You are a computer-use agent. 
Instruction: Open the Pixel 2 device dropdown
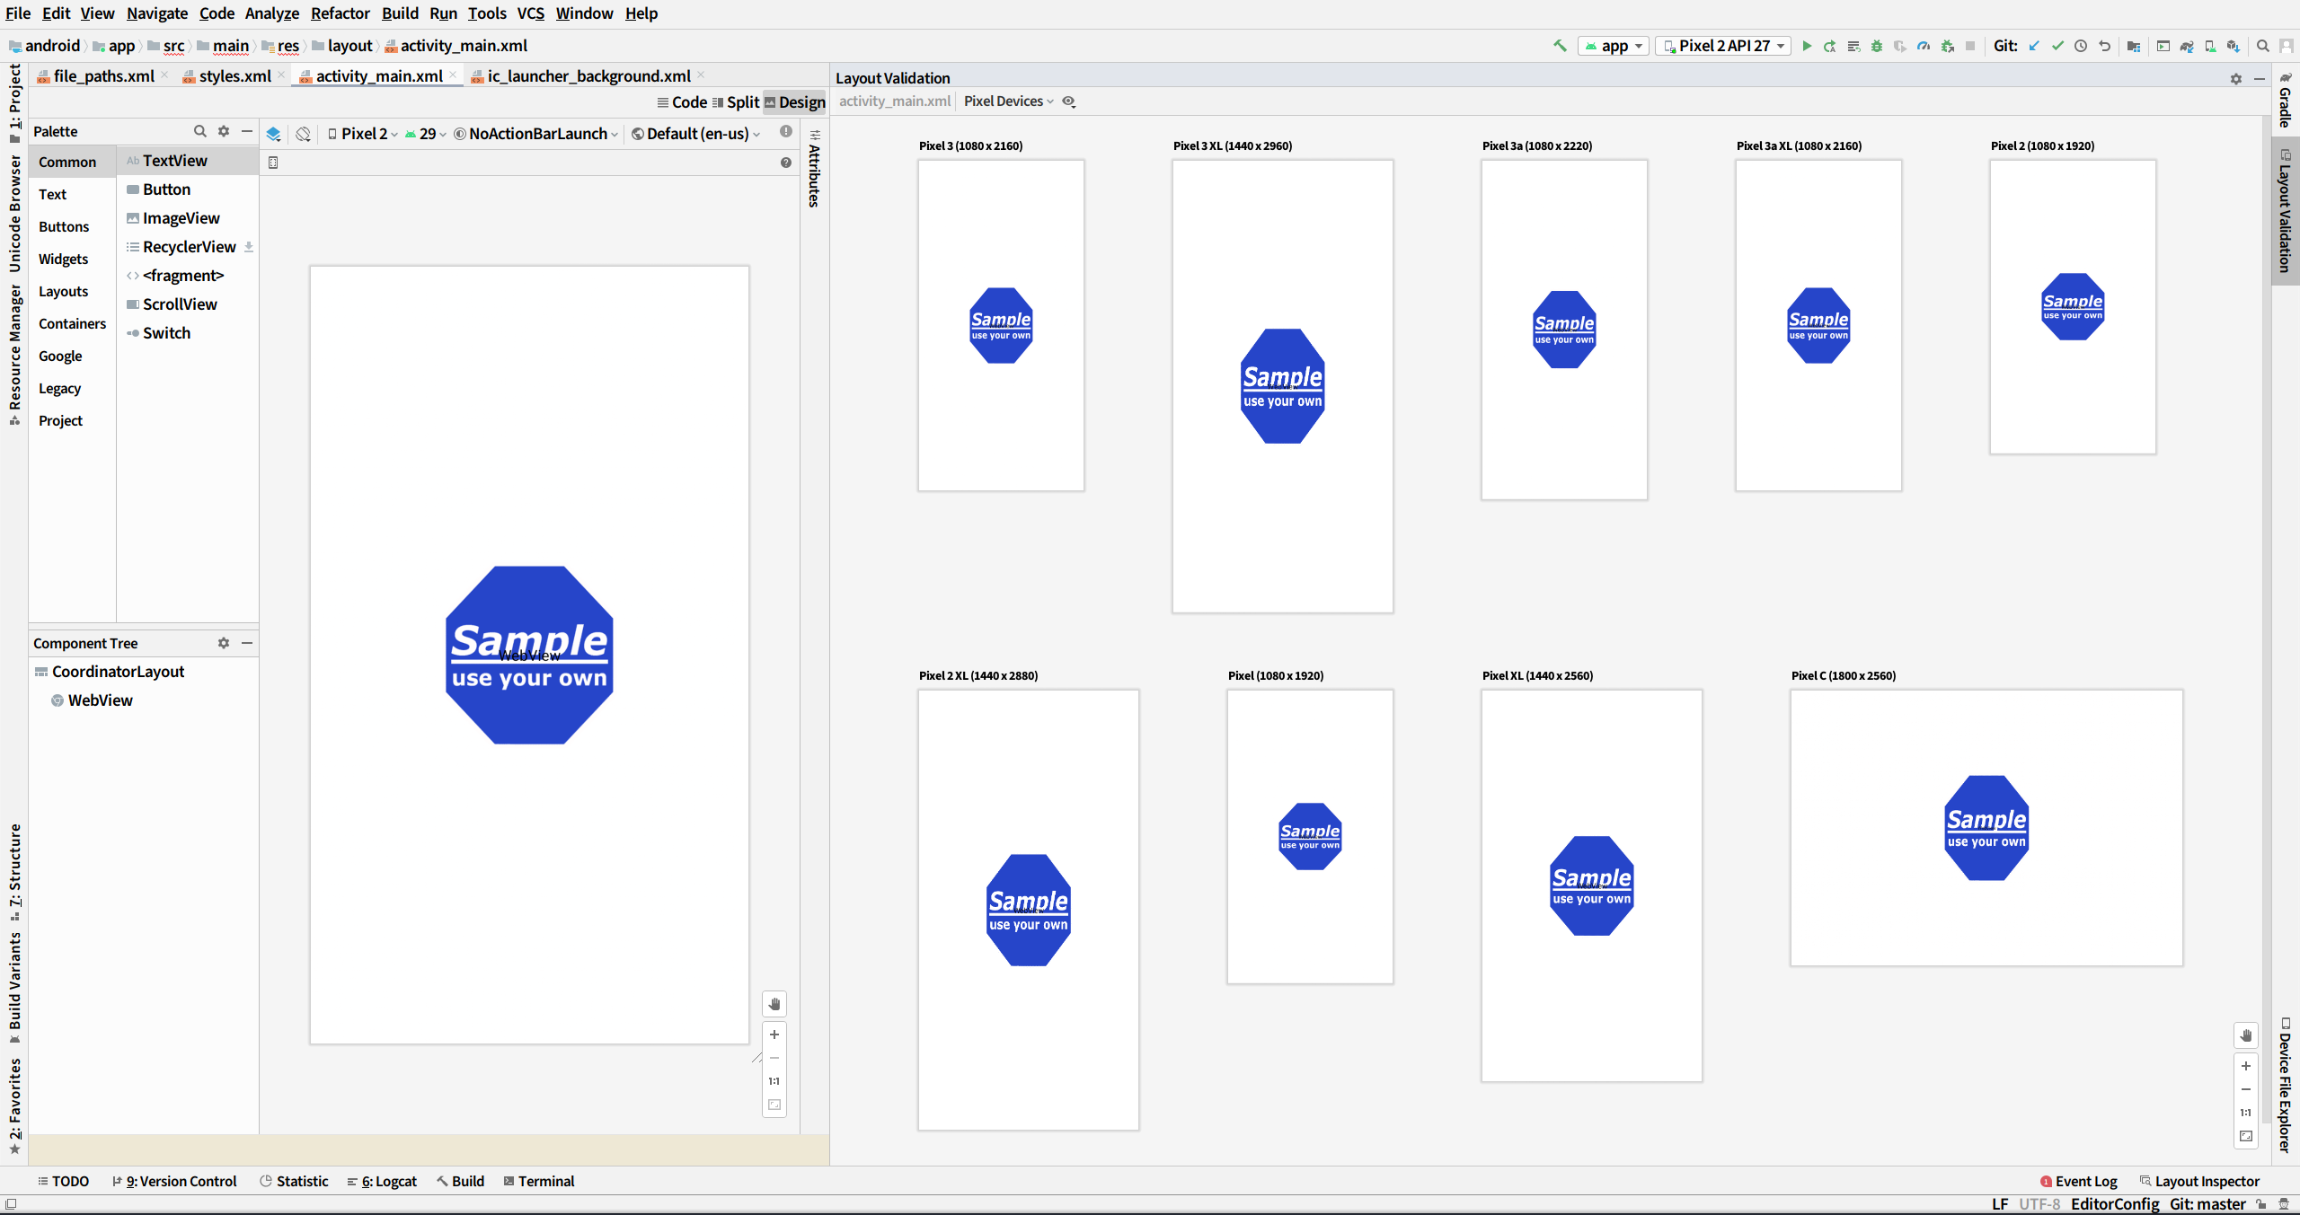point(362,133)
